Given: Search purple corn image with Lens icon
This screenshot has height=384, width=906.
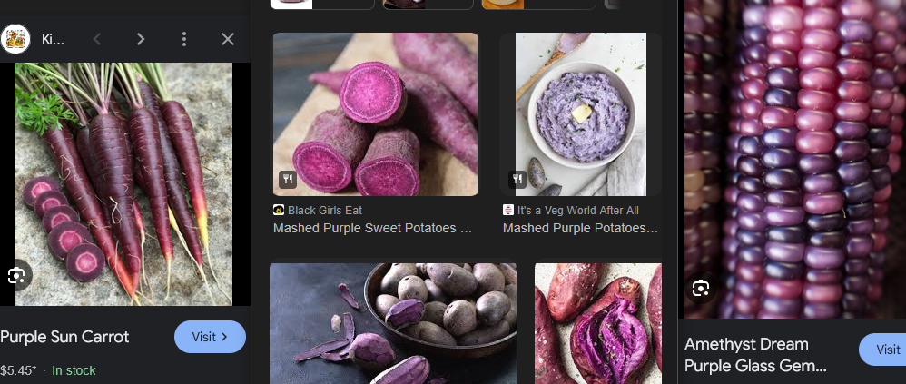Looking at the screenshot, I should coord(700,288).
